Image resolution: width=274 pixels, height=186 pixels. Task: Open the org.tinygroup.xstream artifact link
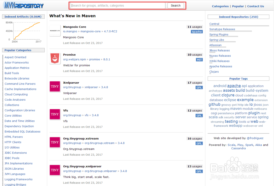click(x=99, y=143)
